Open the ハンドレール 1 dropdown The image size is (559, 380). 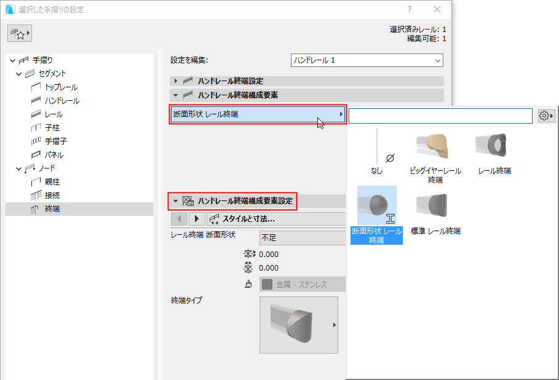coord(367,60)
